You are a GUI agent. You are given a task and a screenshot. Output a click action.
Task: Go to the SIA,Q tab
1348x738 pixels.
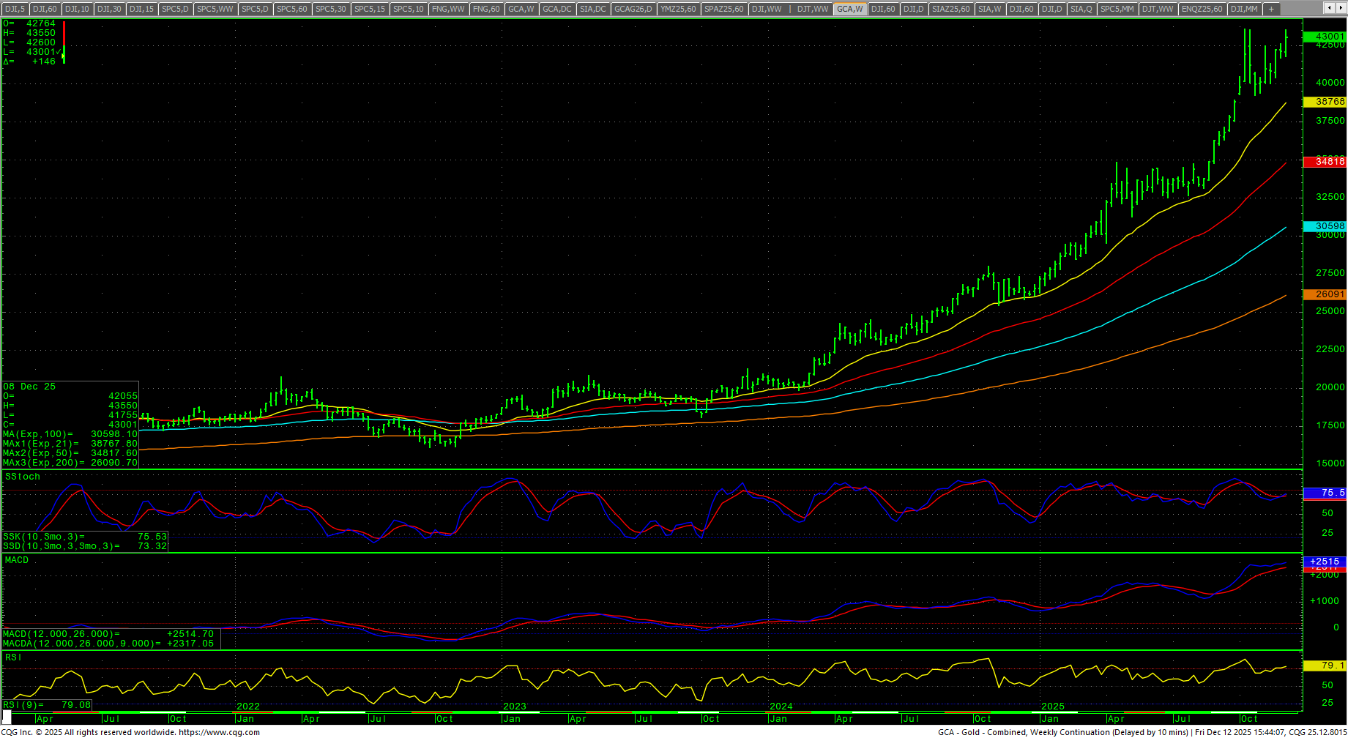pos(1080,9)
